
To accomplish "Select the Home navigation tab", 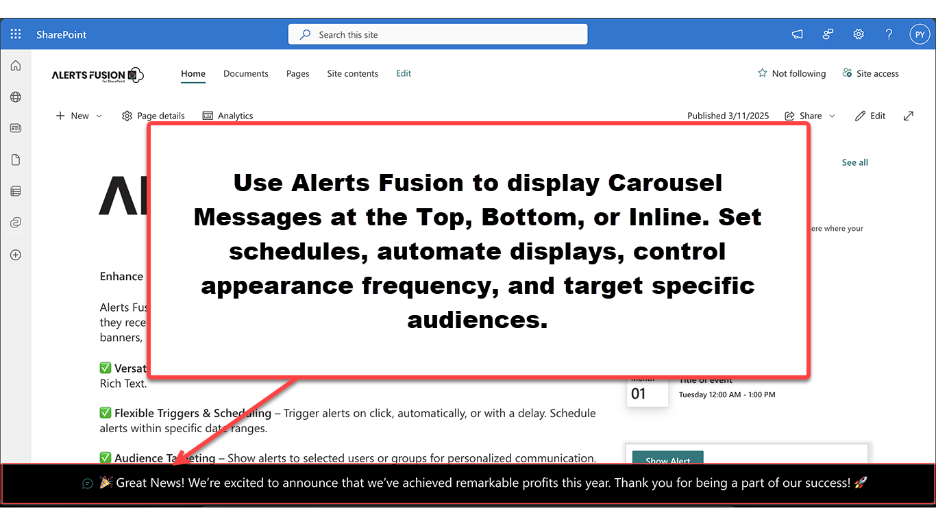I will (193, 73).
